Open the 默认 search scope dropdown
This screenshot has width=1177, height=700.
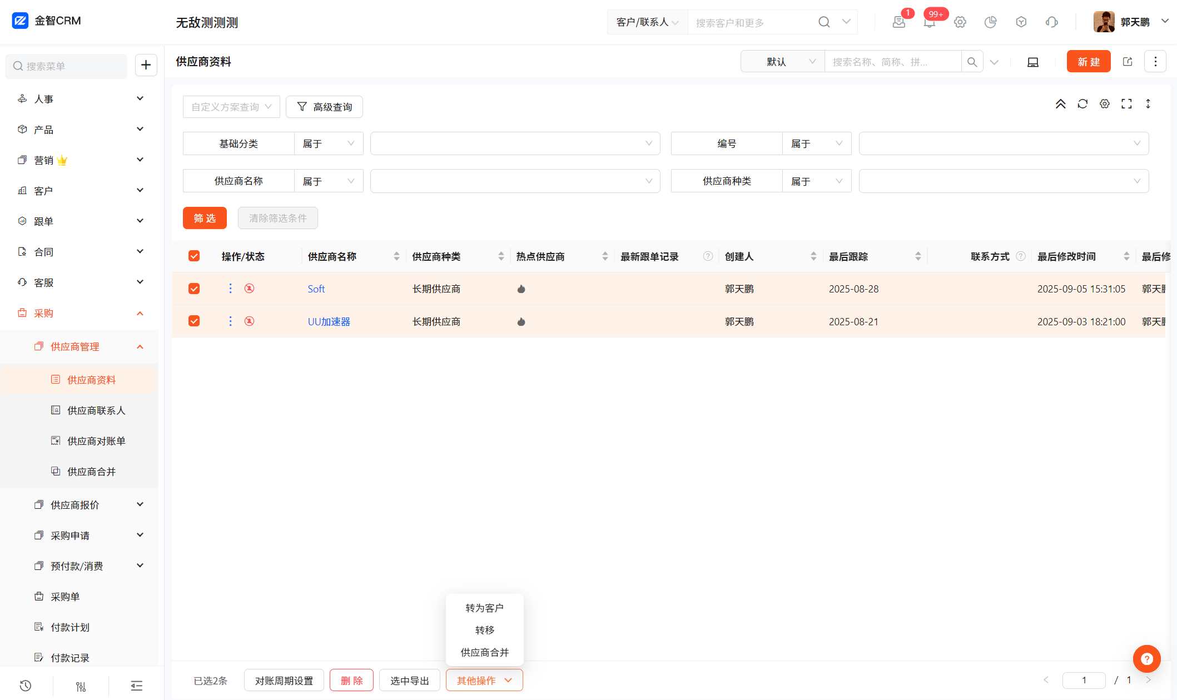[x=782, y=62]
